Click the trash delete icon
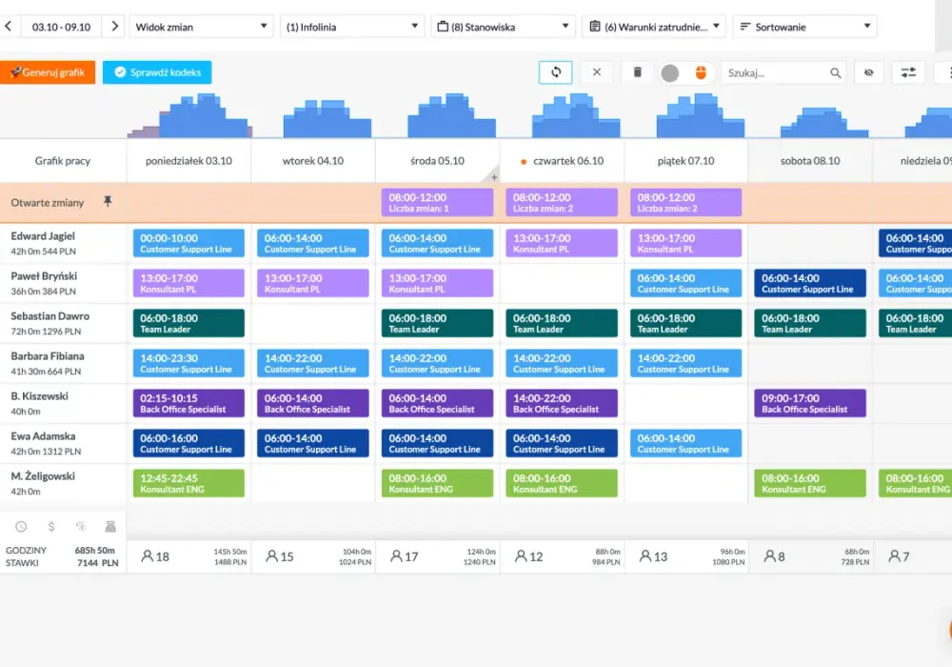Viewport: 952px width, 667px height. coord(638,72)
